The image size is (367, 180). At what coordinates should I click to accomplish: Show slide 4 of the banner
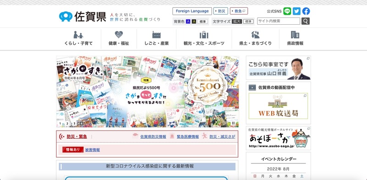point(82,124)
